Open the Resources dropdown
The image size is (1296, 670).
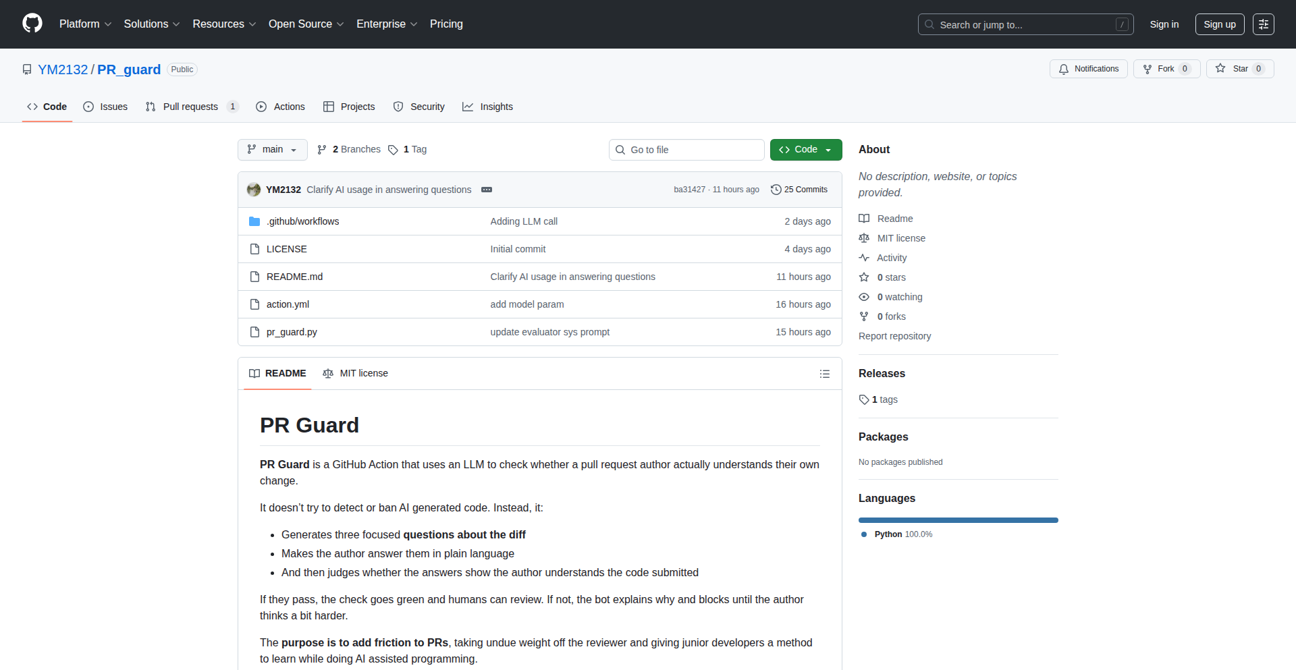pyautogui.click(x=224, y=24)
